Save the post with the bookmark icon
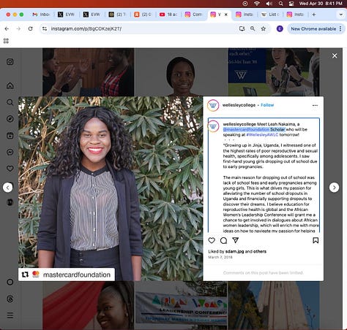The height and width of the screenshot is (330, 347). pyautogui.click(x=316, y=240)
